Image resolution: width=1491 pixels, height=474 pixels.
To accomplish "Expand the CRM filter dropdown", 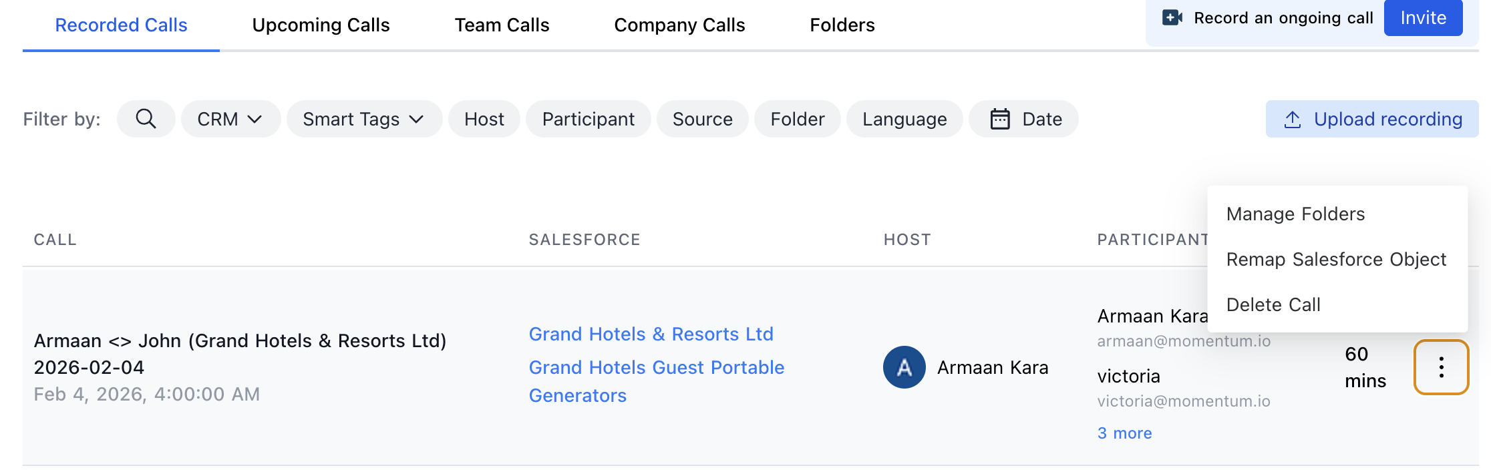I will click(230, 119).
